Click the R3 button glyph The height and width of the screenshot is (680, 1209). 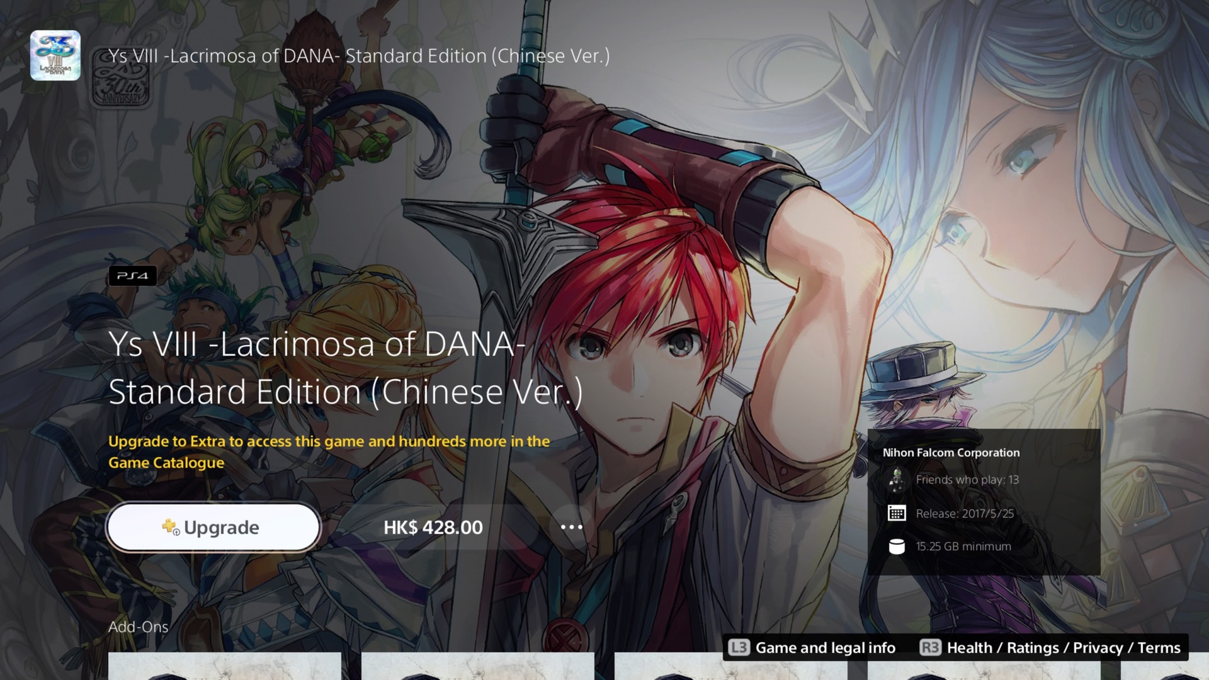click(x=930, y=647)
